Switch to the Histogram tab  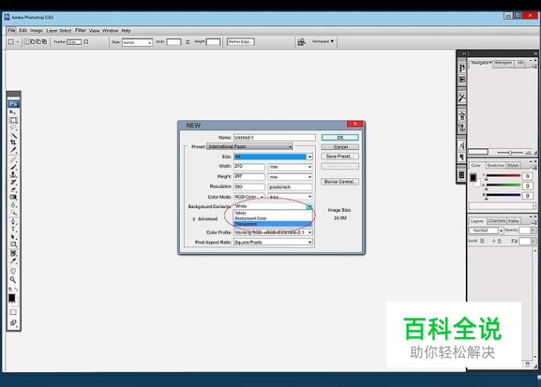pyautogui.click(x=503, y=63)
